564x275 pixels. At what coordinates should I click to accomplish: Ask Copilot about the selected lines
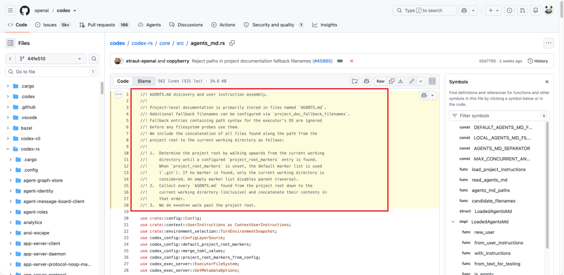(424, 95)
